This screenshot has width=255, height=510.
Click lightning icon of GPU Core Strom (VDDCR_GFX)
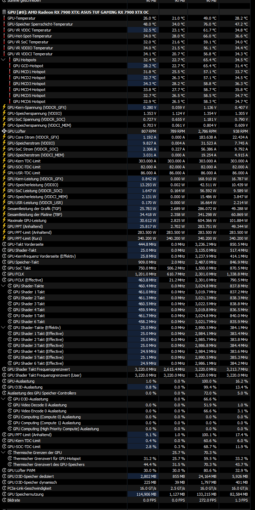click(4, 137)
